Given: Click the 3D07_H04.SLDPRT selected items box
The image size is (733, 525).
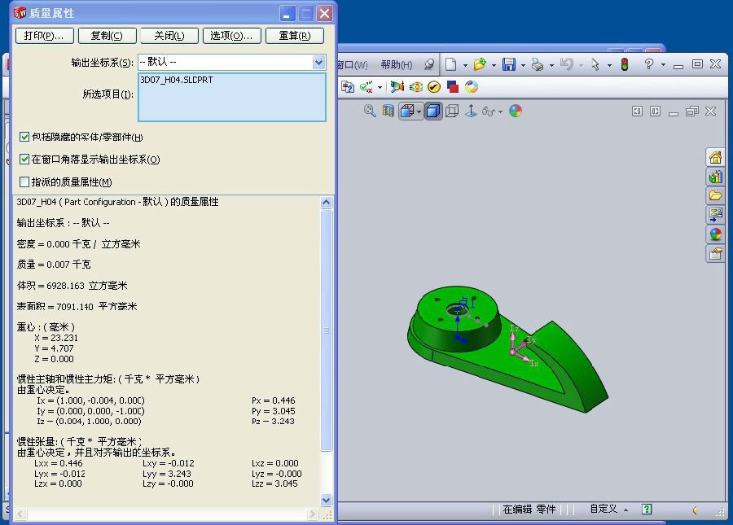Looking at the screenshot, I should pyautogui.click(x=232, y=97).
